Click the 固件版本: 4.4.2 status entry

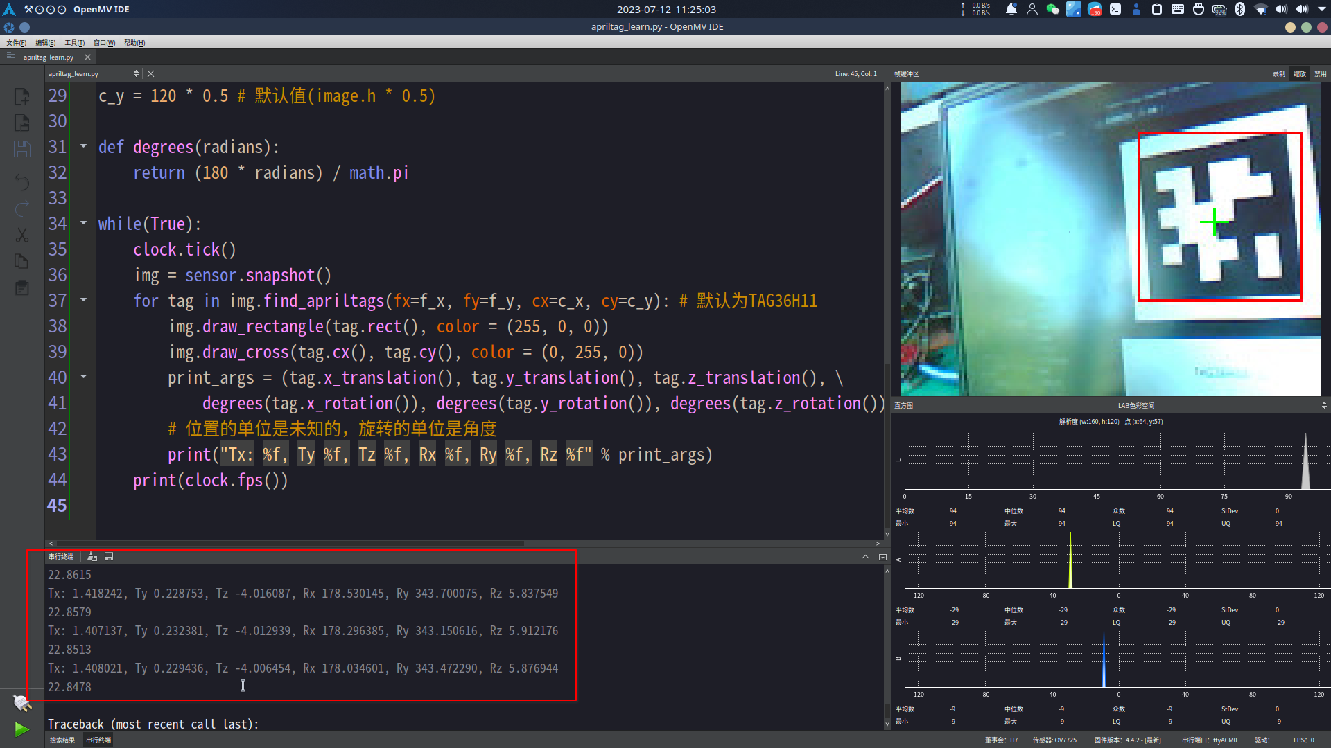click(1128, 740)
